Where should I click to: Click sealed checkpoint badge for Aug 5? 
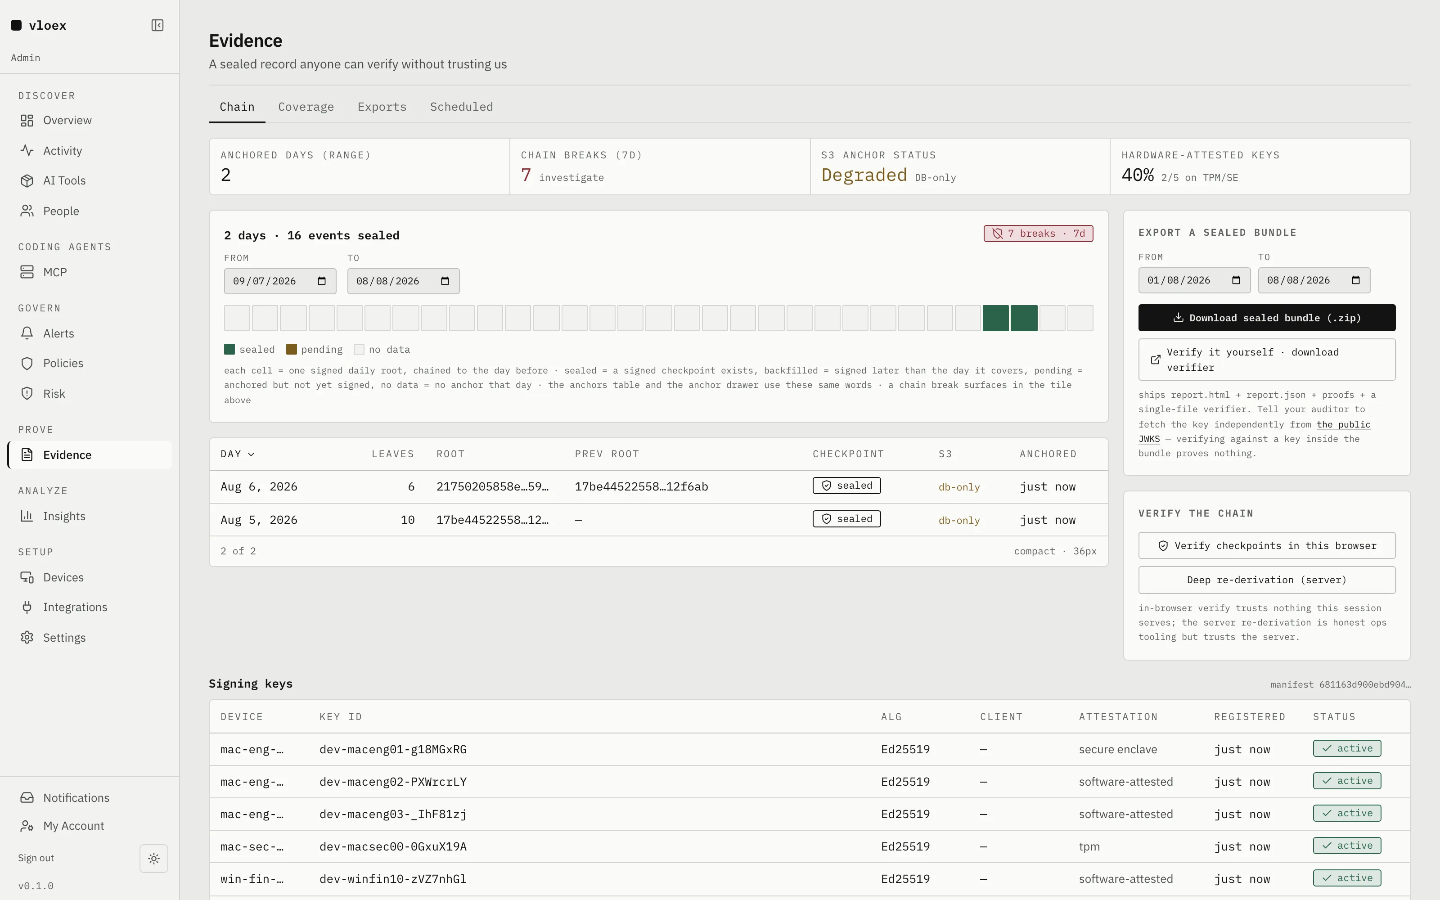(847, 519)
